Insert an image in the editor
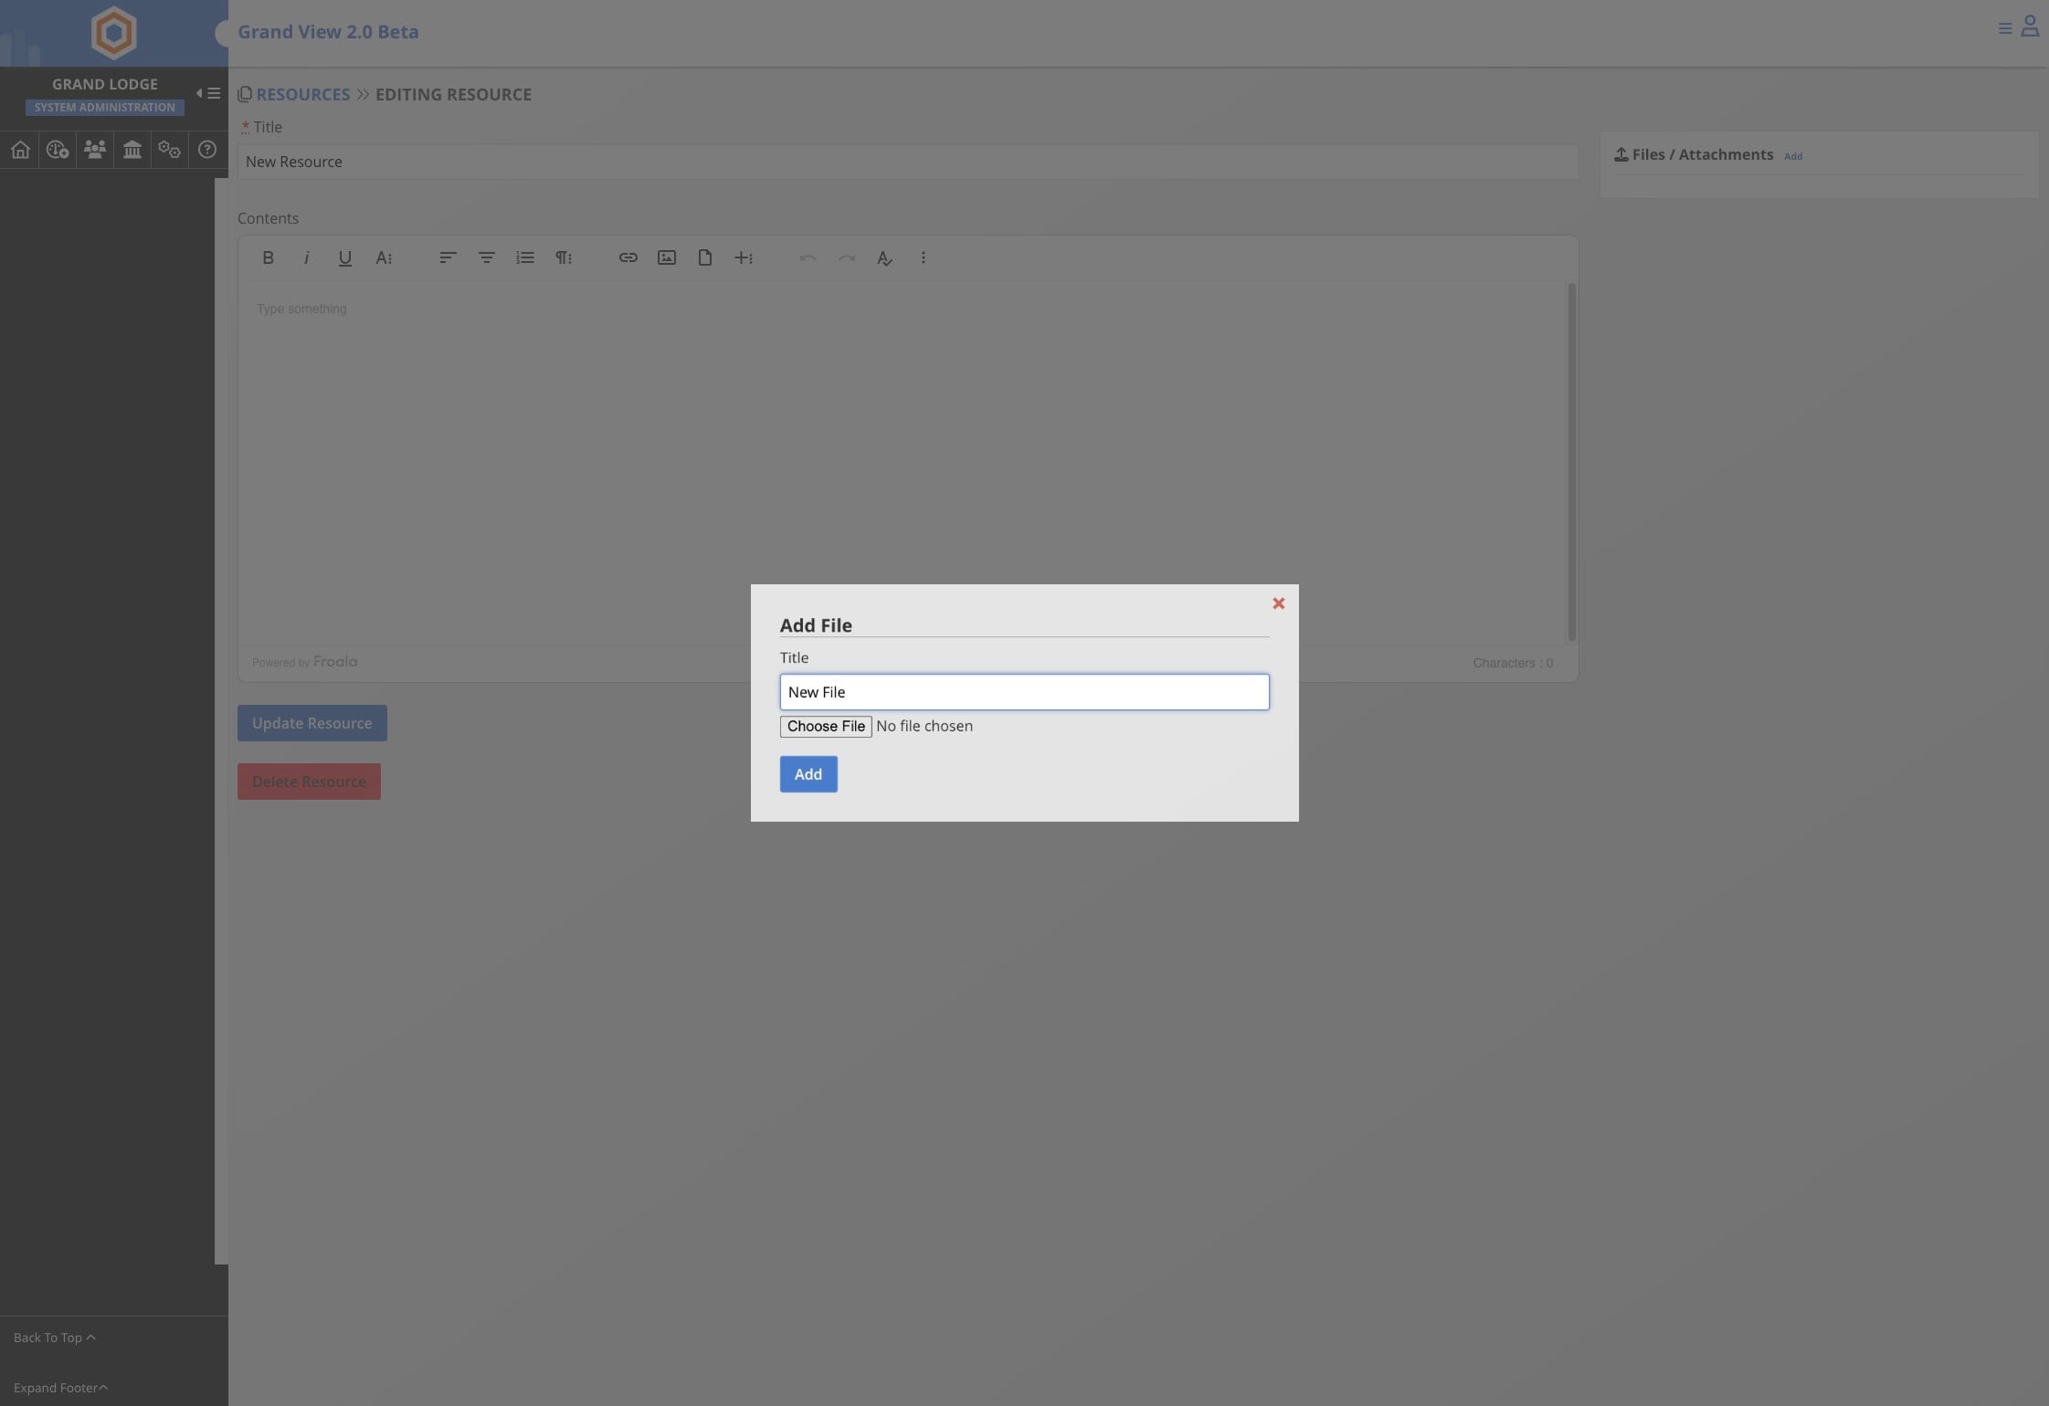Screen dimensions: 2049x1406 pyautogui.click(x=667, y=258)
